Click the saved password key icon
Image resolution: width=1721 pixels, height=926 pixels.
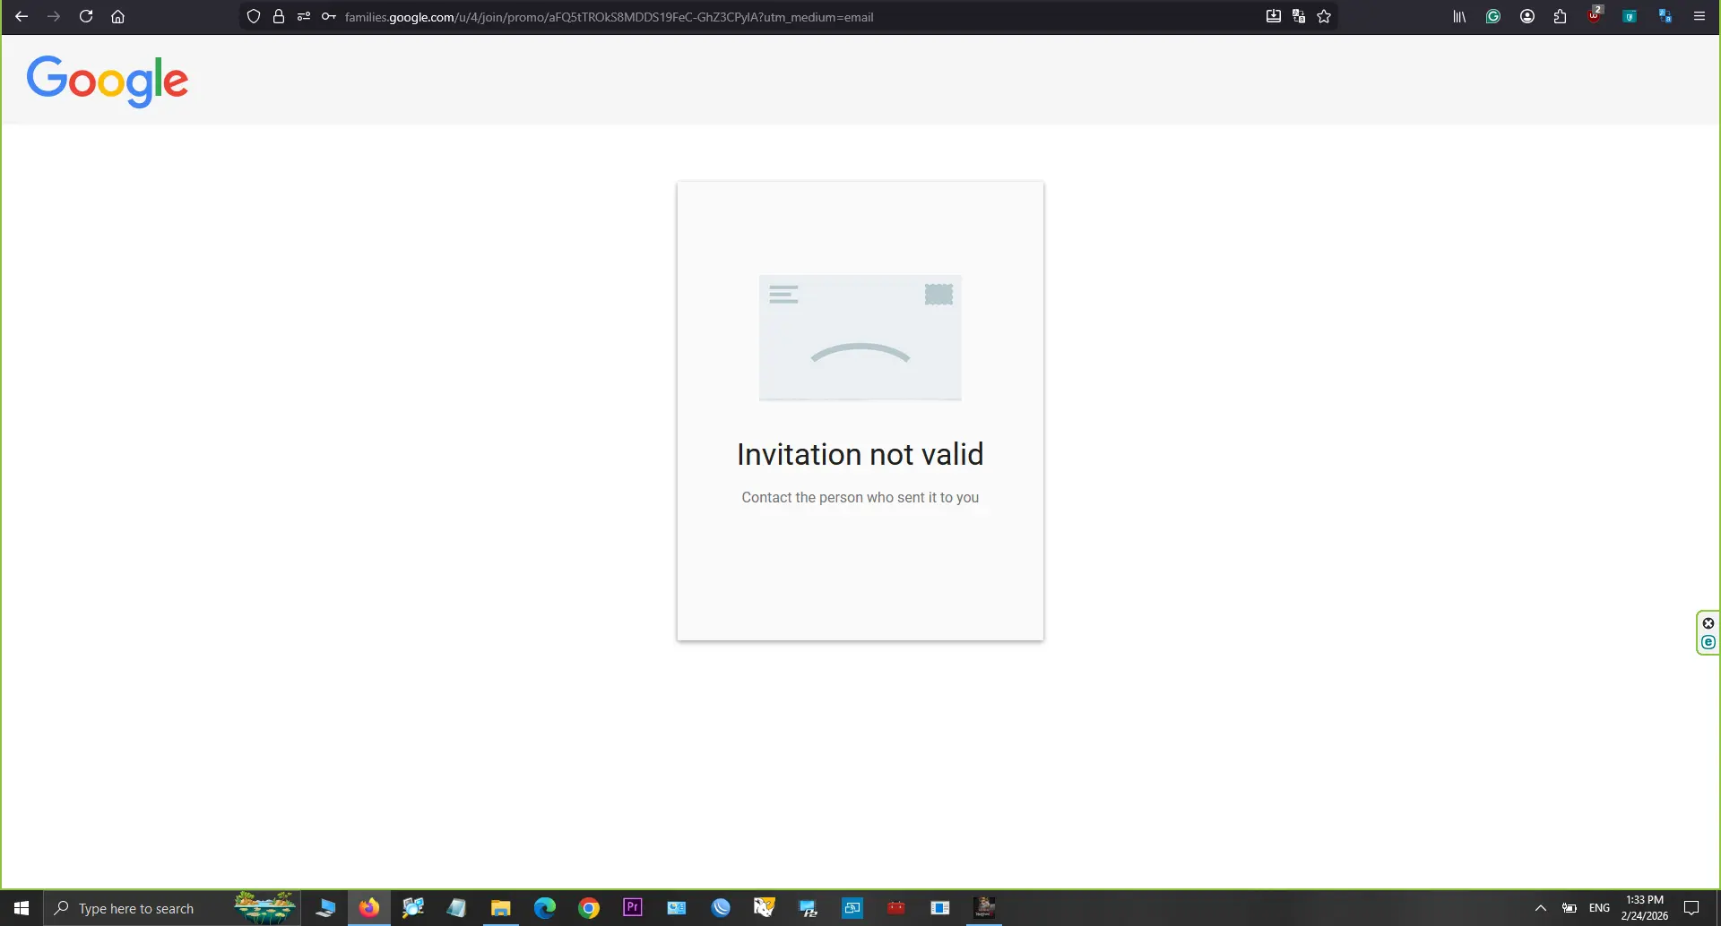pos(329,16)
